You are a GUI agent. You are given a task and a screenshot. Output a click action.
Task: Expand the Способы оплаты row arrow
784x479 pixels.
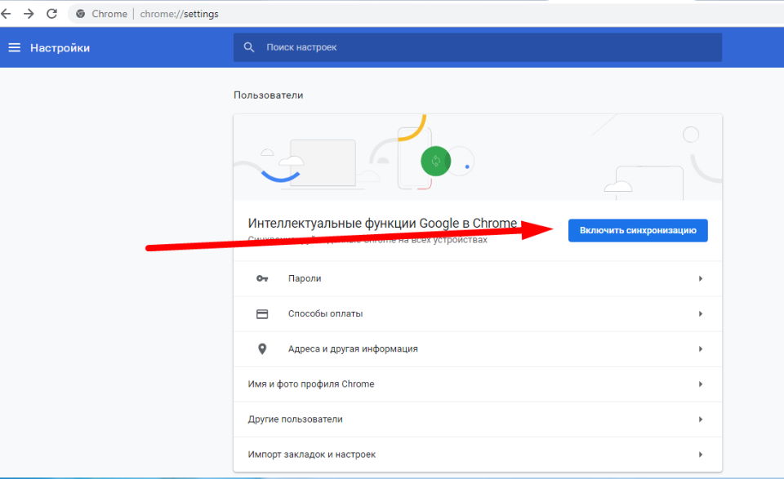click(x=701, y=313)
